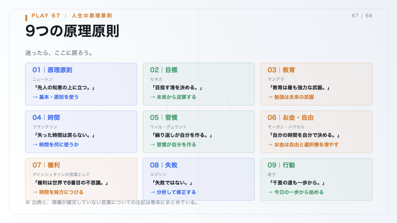Click the takeaway → 分析して修正する
Viewport: 397px width, 223px height.
point(173,192)
